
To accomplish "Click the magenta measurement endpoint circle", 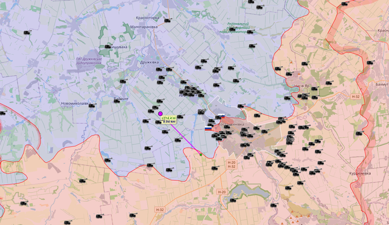I will (160, 113).
